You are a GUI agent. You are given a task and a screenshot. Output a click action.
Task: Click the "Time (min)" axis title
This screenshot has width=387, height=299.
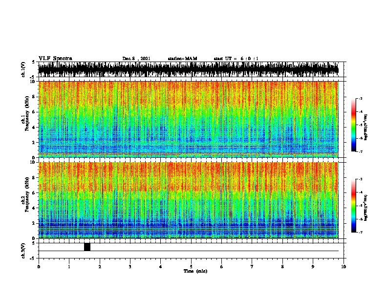pos(195,271)
